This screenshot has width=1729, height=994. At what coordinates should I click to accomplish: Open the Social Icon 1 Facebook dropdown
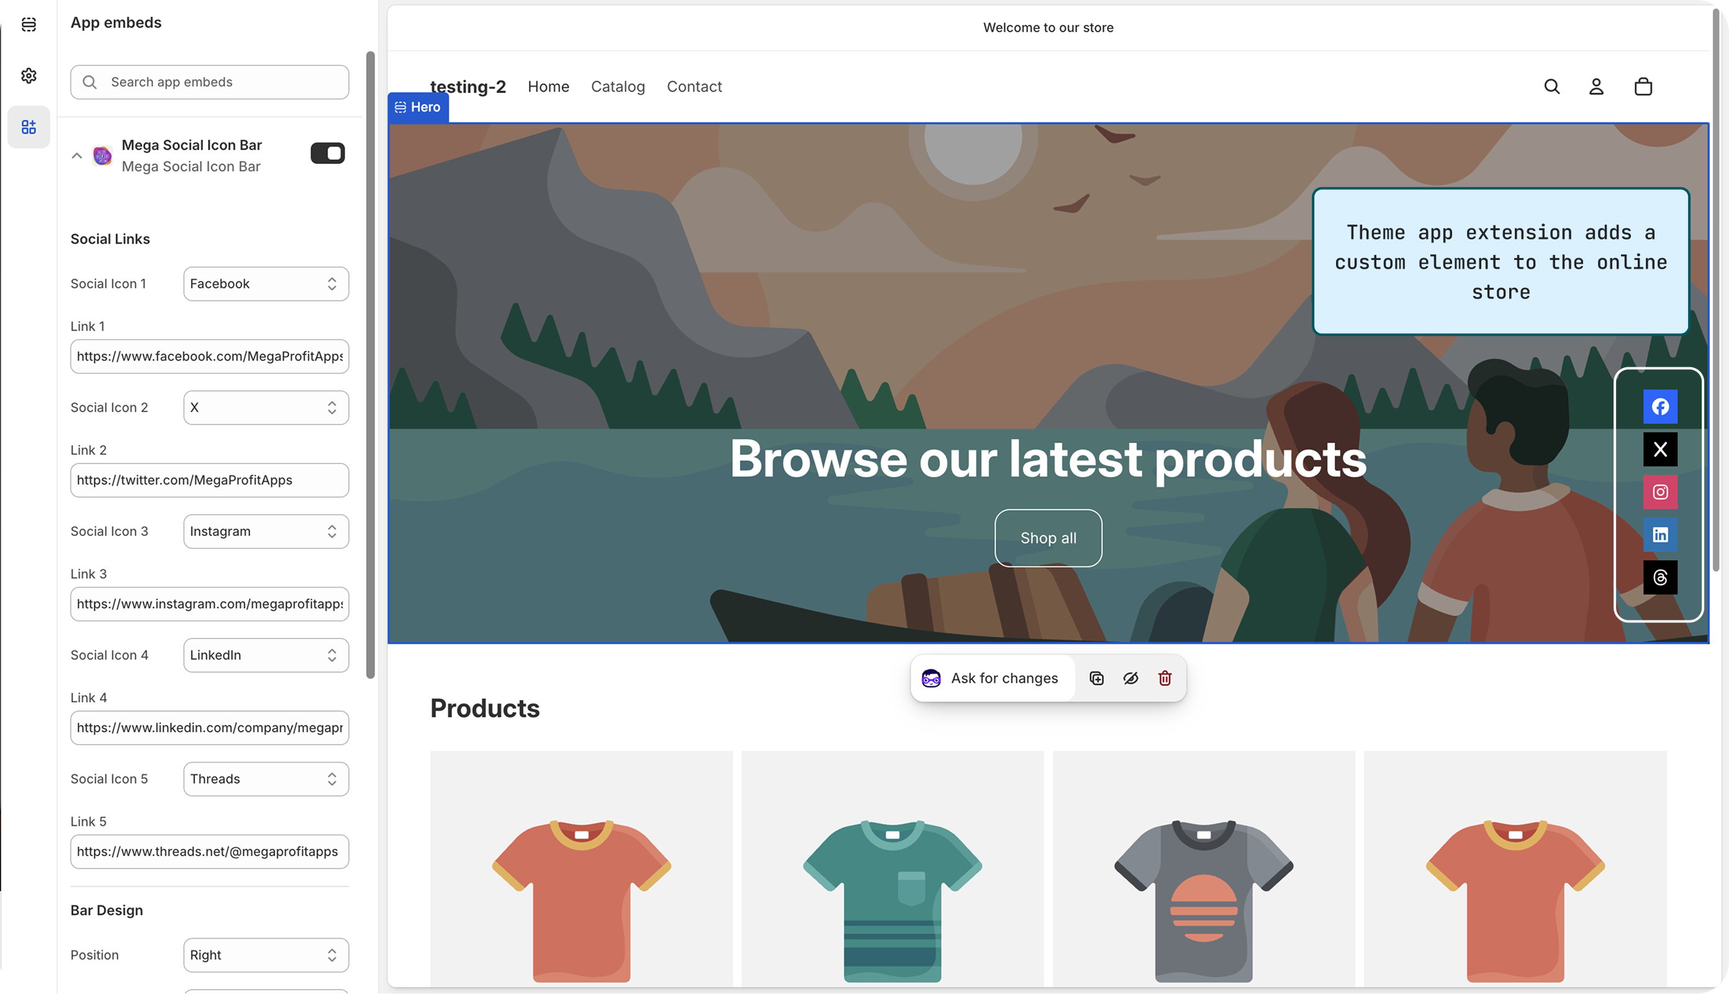pyautogui.click(x=266, y=284)
